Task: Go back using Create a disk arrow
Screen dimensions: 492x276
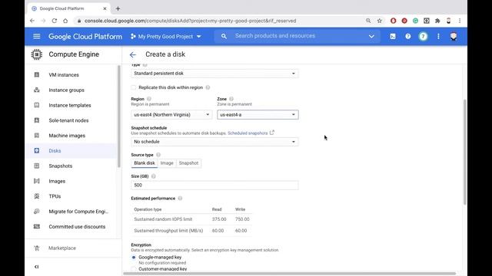Action: tap(133, 54)
